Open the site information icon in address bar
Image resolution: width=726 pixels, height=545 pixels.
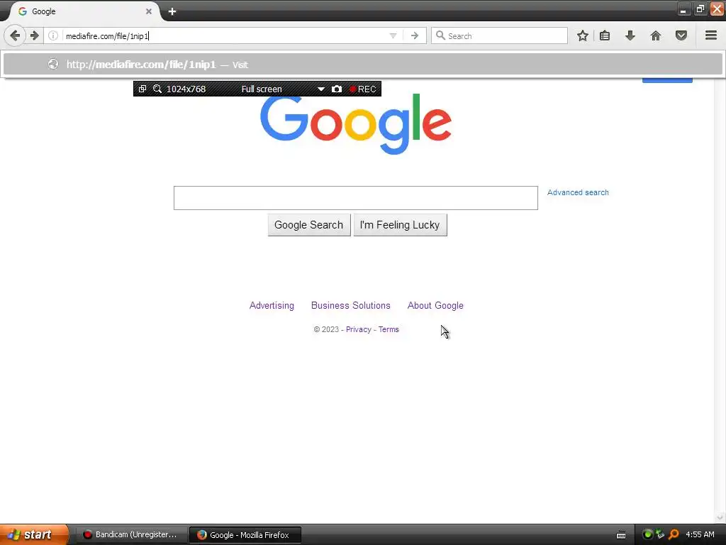[x=53, y=35]
